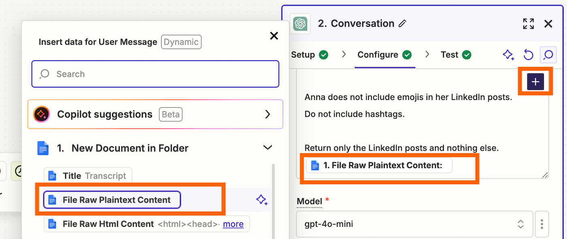This screenshot has width=567, height=239.
Task: Collapse the New Document in Folder section
Action: click(267, 148)
